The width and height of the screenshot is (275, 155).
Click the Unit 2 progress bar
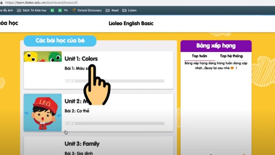coord(114,123)
